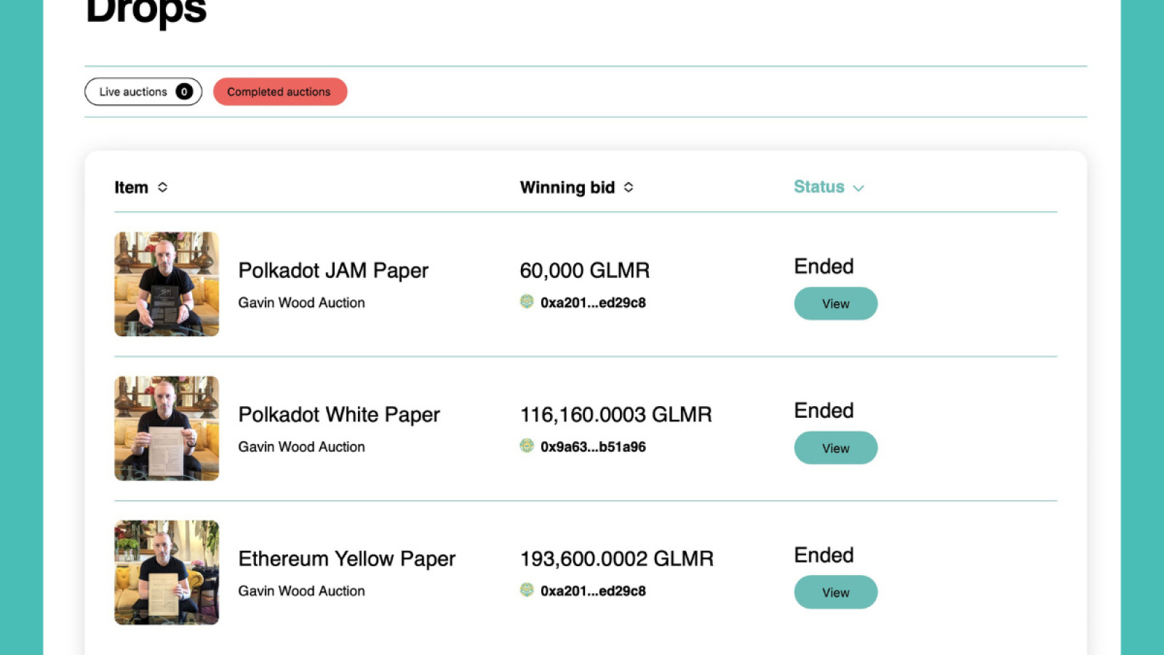Click Ended status in the Ethereum Yellow Paper row
The height and width of the screenshot is (655, 1164).
824,555
